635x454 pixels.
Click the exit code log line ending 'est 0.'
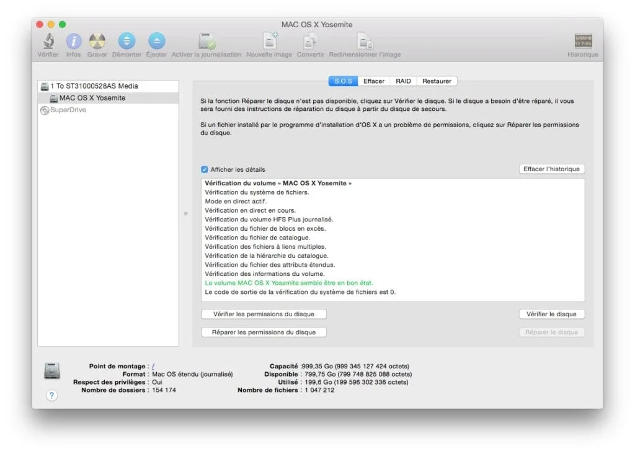tap(300, 292)
